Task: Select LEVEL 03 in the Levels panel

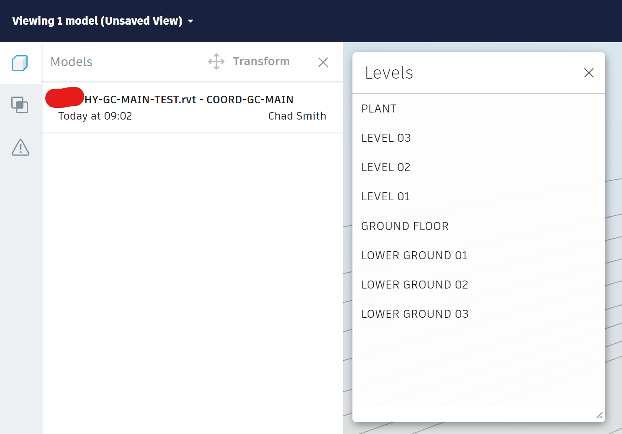Action: click(386, 138)
